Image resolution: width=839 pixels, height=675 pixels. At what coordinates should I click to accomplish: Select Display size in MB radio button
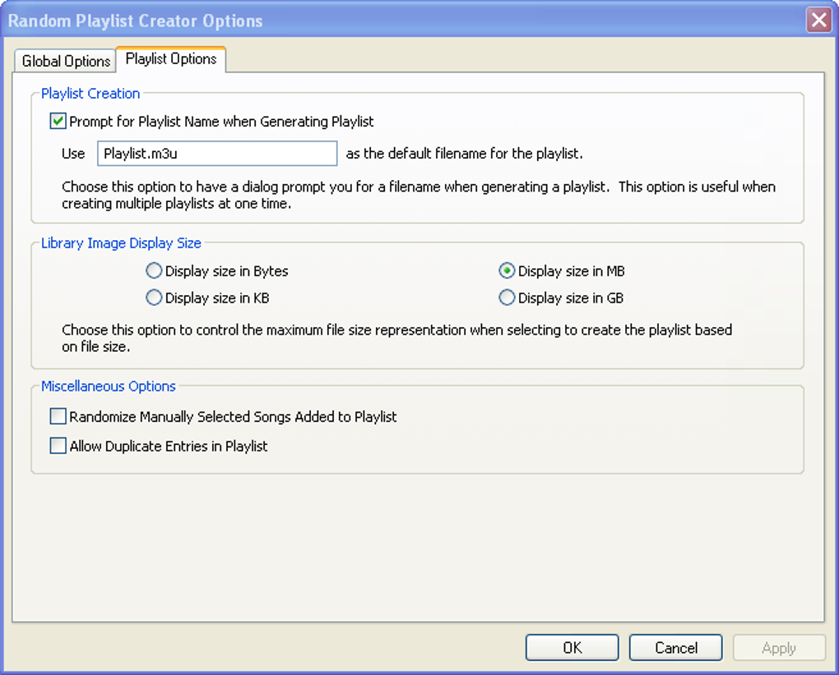[507, 271]
